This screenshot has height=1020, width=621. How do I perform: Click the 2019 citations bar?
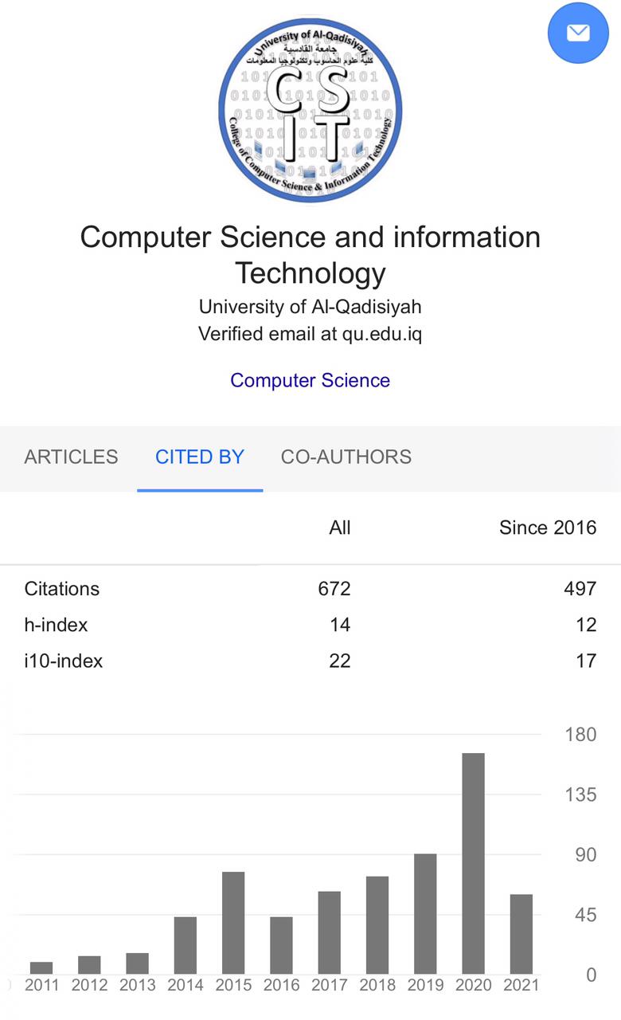coord(425,913)
